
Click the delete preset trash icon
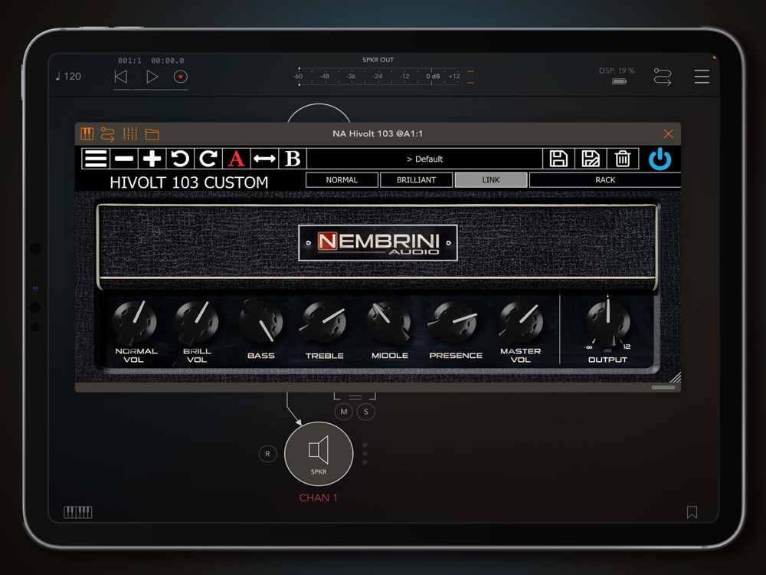[x=623, y=159]
